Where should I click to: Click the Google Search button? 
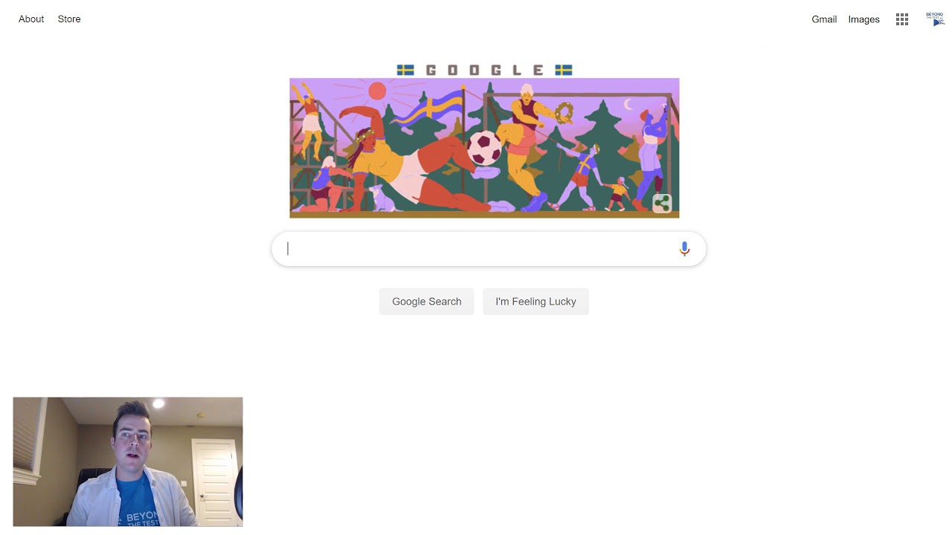coord(427,302)
